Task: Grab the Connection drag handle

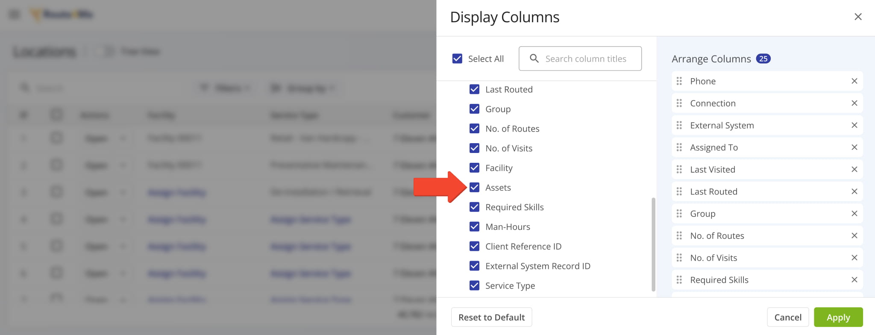Action: click(679, 103)
